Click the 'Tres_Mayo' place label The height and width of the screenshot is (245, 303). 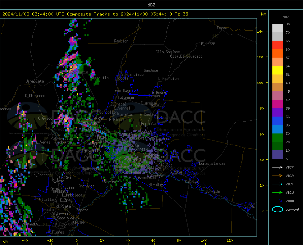click(x=122, y=91)
